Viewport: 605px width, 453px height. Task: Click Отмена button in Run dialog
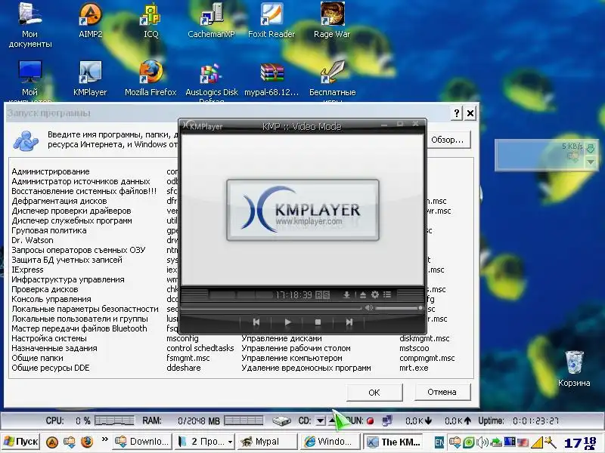pyautogui.click(x=442, y=392)
